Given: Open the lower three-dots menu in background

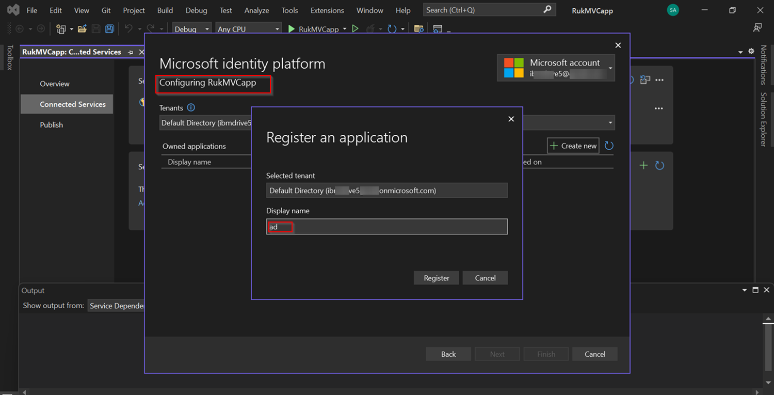Looking at the screenshot, I should 659,108.
